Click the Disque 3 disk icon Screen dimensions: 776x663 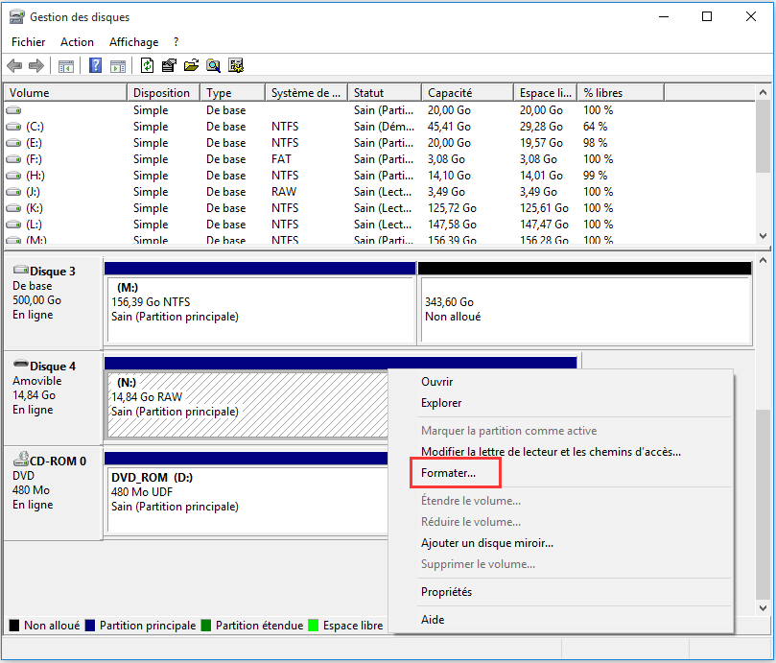(21, 270)
